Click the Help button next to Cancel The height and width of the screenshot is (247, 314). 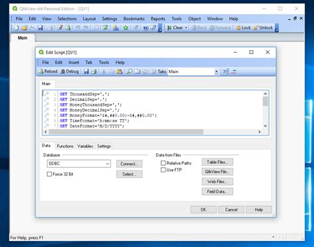pyautogui.click(x=259, y=209)
